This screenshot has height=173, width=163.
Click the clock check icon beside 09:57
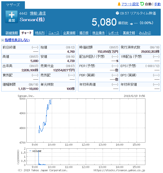[x=117, y=13]
